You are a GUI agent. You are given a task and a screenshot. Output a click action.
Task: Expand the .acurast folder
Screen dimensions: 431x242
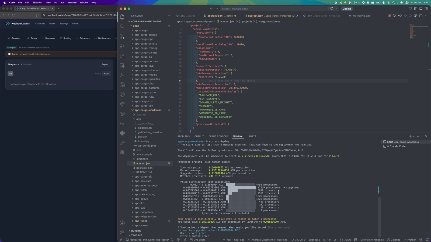(x=141, y=115)
